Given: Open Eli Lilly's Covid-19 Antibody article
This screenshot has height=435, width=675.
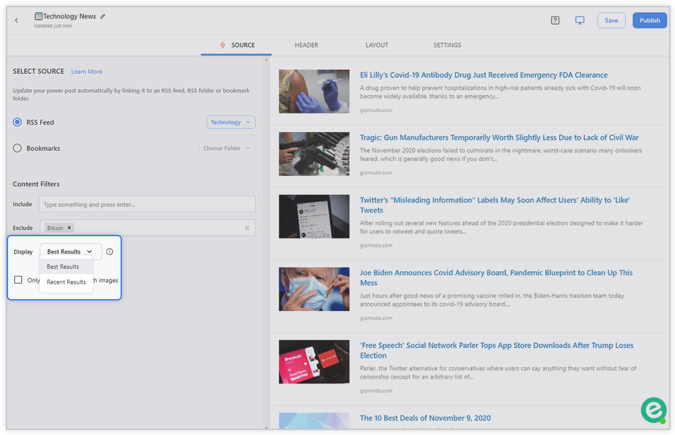Looking at the screenshot, I should click(484, 75).
